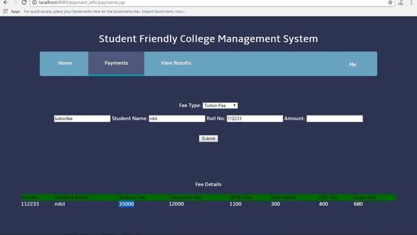Image resolution: width=417 pixels, height=235 pixels.
Task: Click the site info icon in address bar
Action: [x=35, y=3]
